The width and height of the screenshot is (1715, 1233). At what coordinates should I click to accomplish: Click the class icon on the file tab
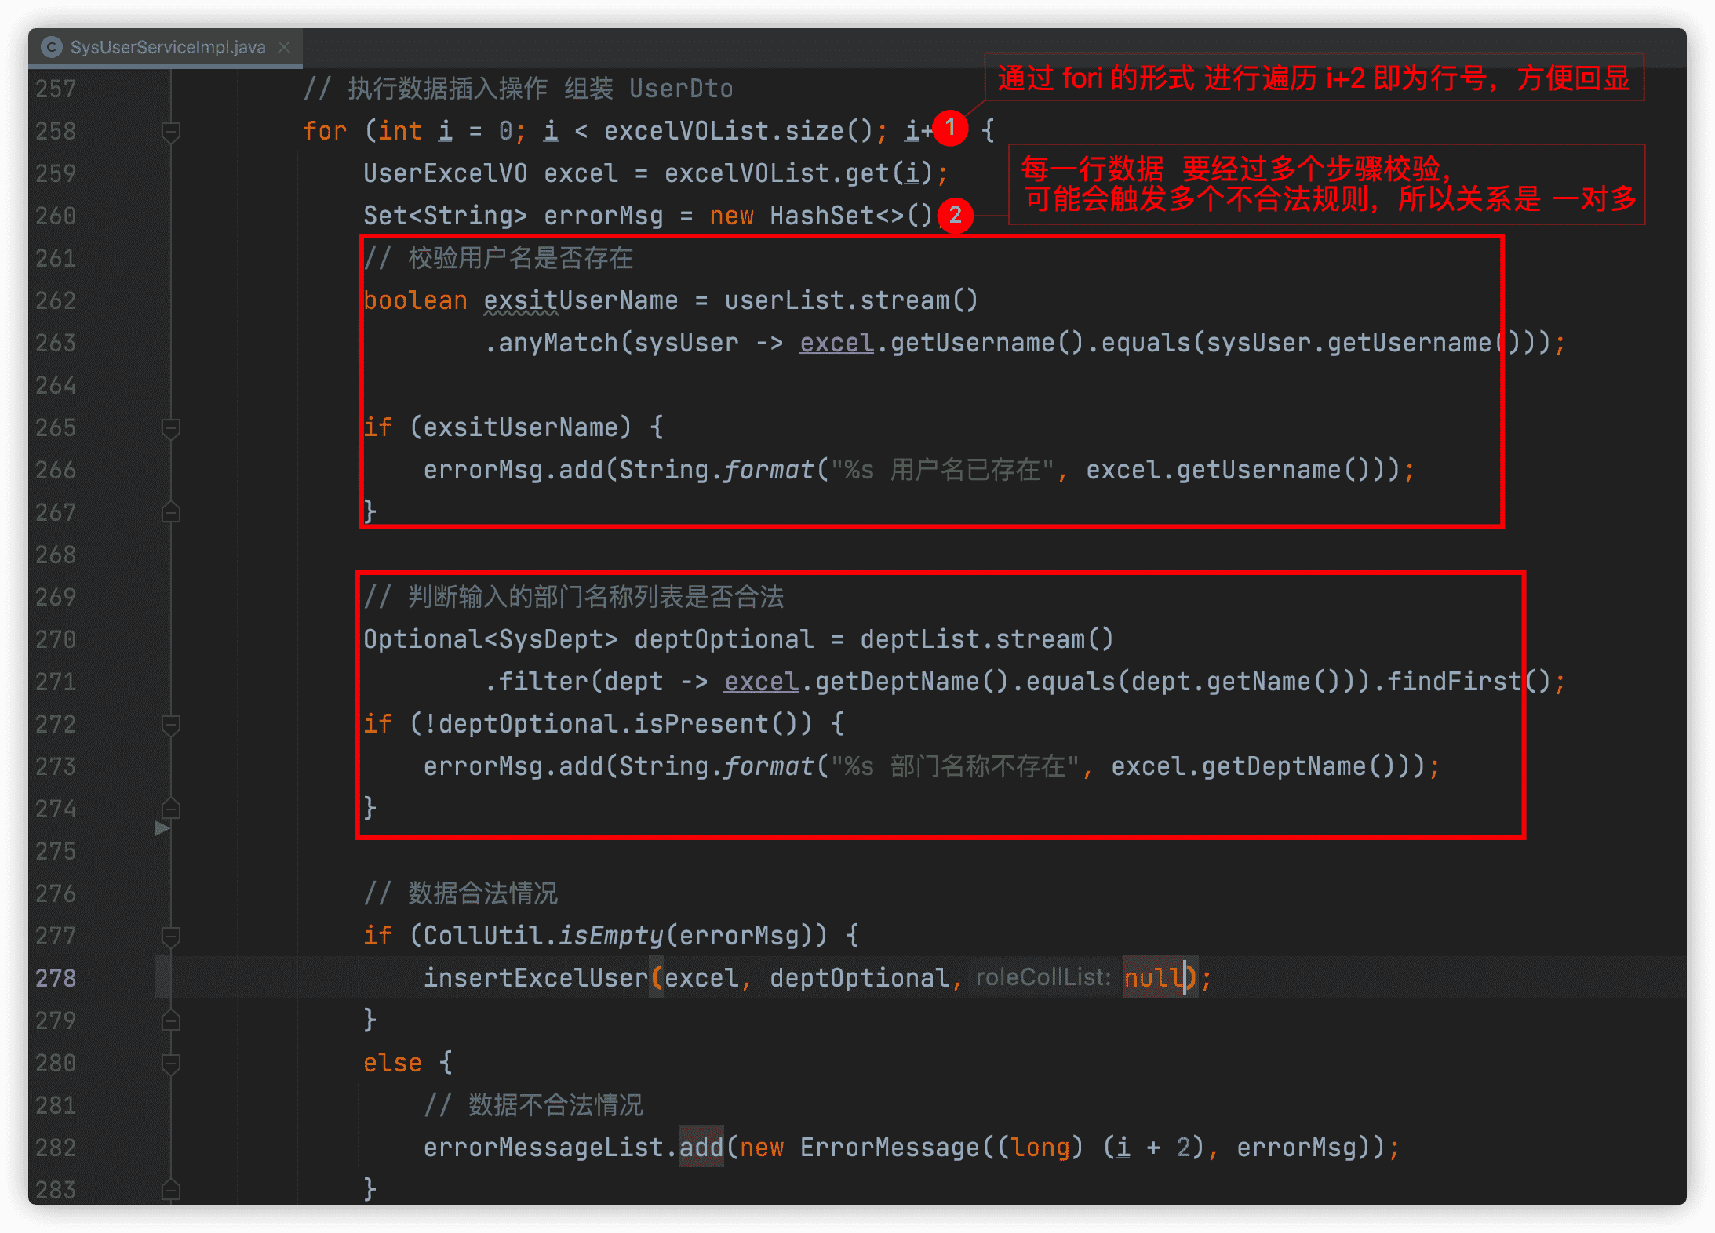point(52,48)
